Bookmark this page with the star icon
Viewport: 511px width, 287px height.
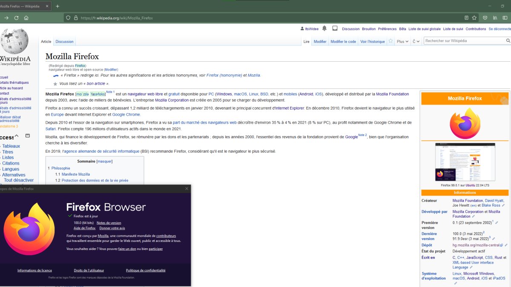[474, 18]
